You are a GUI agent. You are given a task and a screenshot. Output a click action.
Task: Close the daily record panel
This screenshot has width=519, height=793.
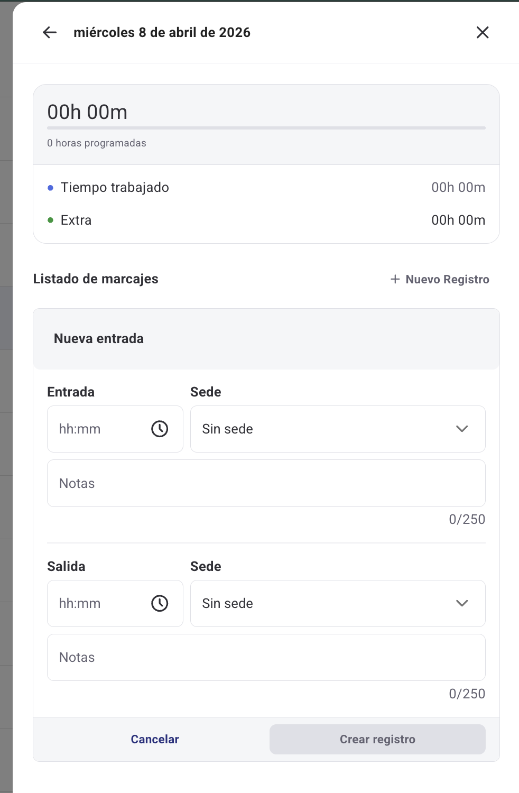click(x=482, y=33)
